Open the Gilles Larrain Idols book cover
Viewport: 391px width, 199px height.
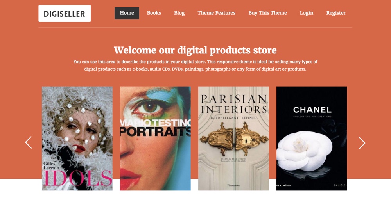[77, 138]
